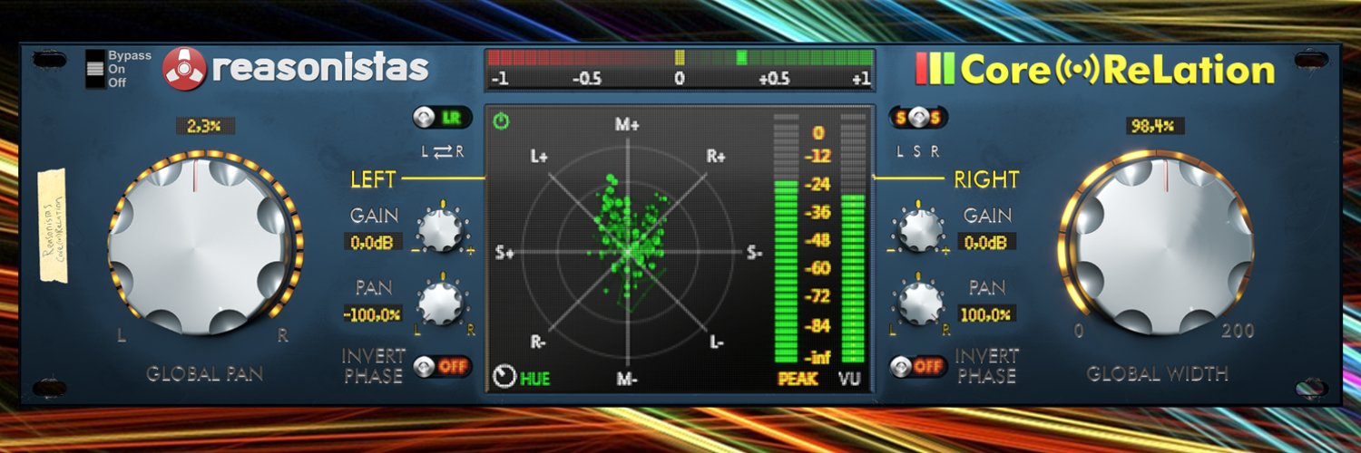Select the 100,0% right pan value field

point(987,314)
